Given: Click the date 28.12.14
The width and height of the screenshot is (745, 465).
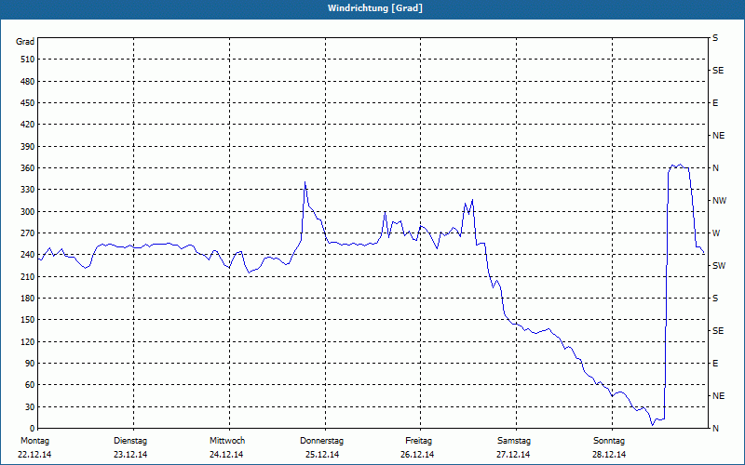Looking at the screenshot, I should click(609, 455).
